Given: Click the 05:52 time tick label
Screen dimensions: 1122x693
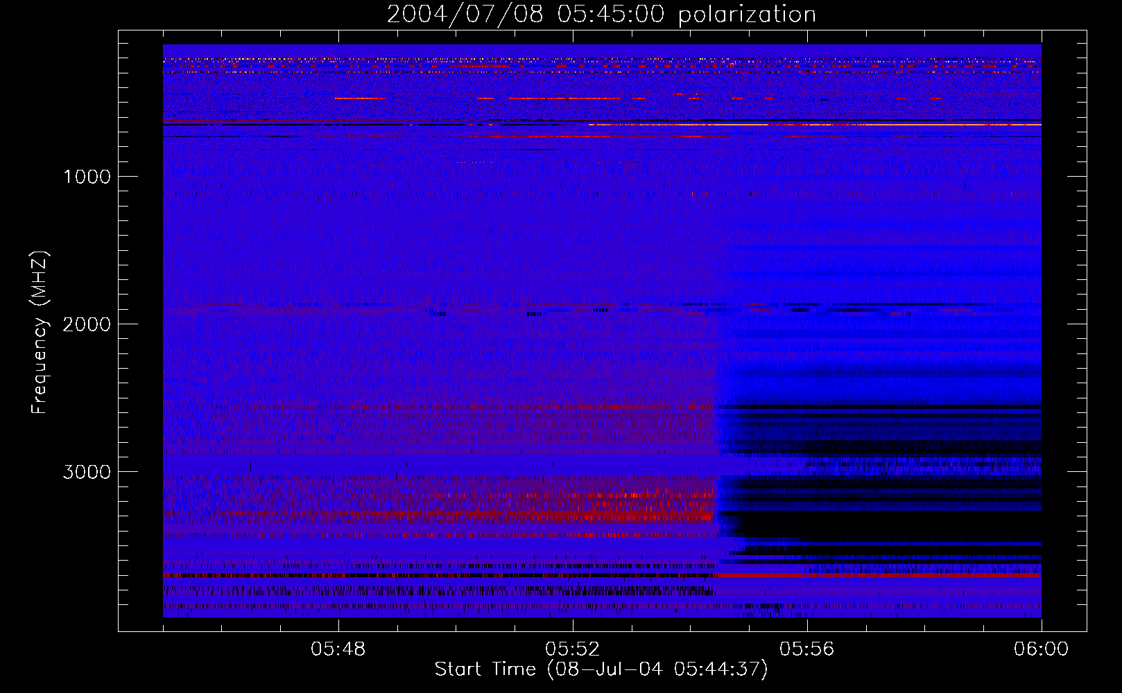Looking at the screenshot, I should (573, 649).
